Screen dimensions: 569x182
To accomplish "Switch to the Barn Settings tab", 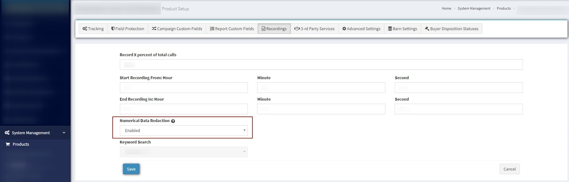I will [403, 29].
